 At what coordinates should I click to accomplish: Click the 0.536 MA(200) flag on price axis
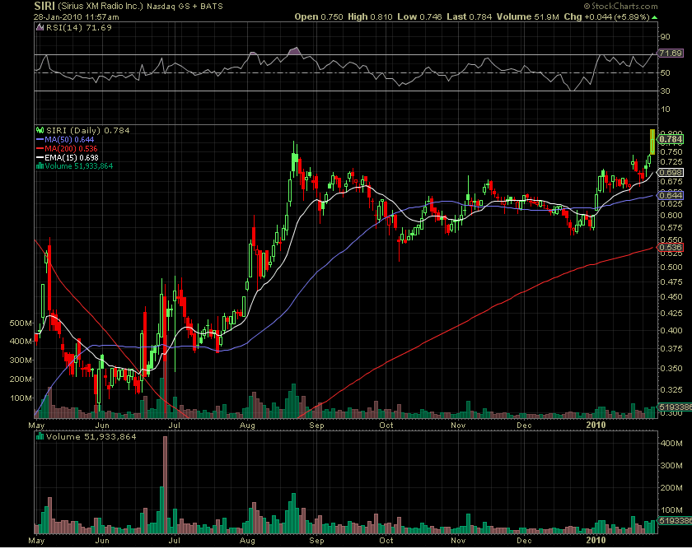[x=671, y=248]
